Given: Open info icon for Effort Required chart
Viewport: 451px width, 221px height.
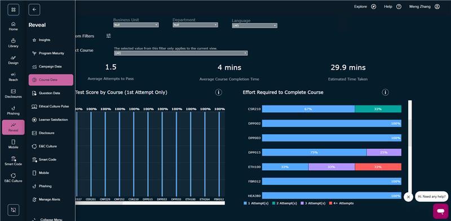Looking at the screenshot, I should pyautogui.click(x=385, y=92).
